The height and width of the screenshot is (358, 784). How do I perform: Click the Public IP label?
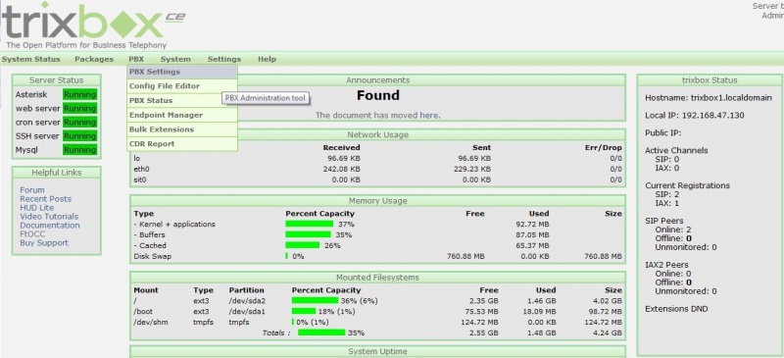pyautogui.click(x=663, y=133)
